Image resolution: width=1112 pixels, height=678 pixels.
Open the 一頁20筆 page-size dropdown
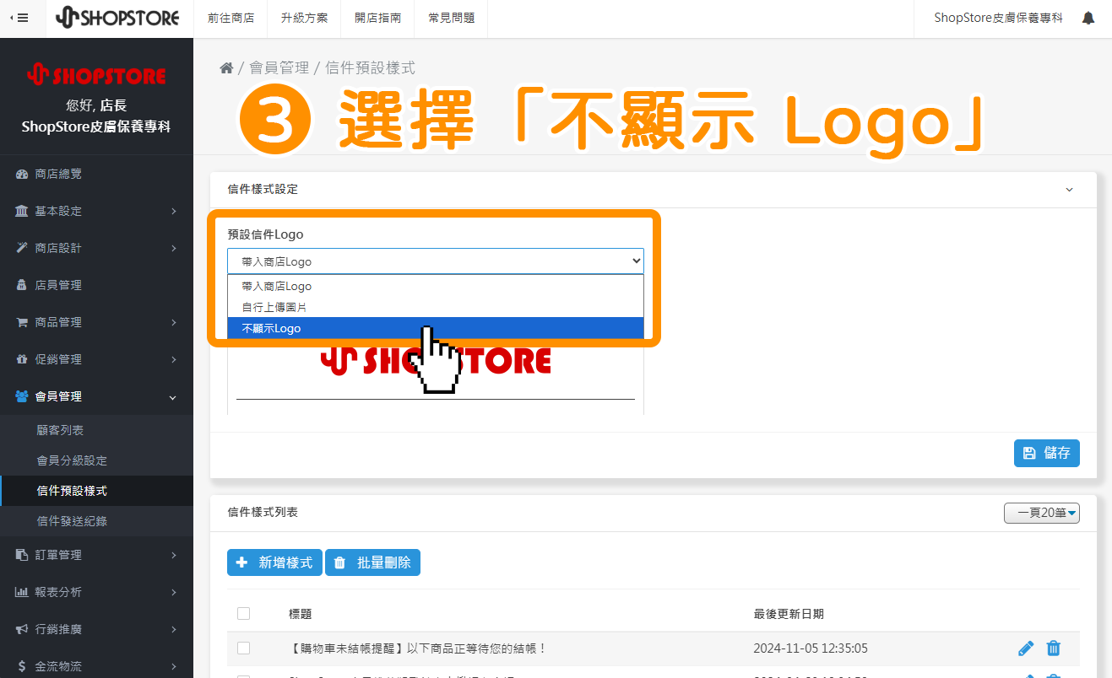point(1041,513)
